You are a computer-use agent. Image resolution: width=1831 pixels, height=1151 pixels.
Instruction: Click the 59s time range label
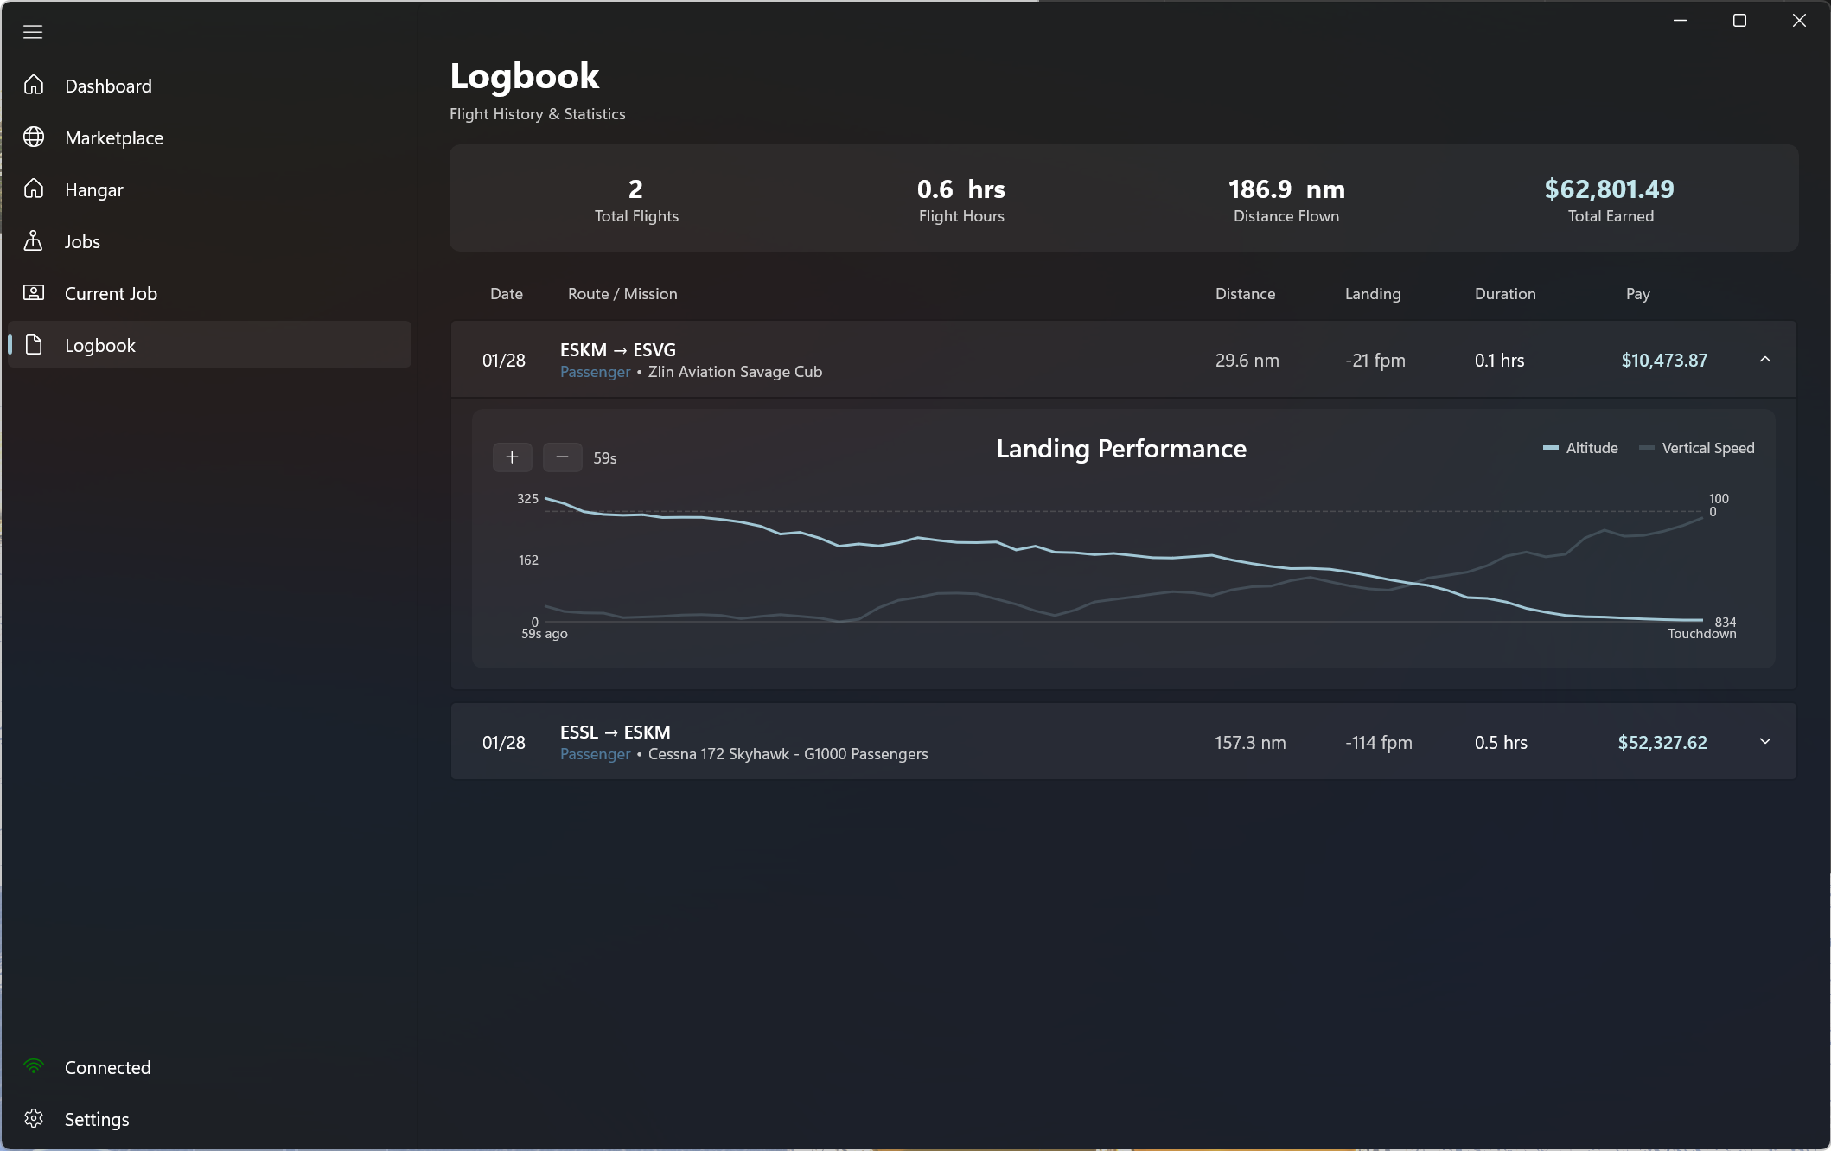(603, 457)
